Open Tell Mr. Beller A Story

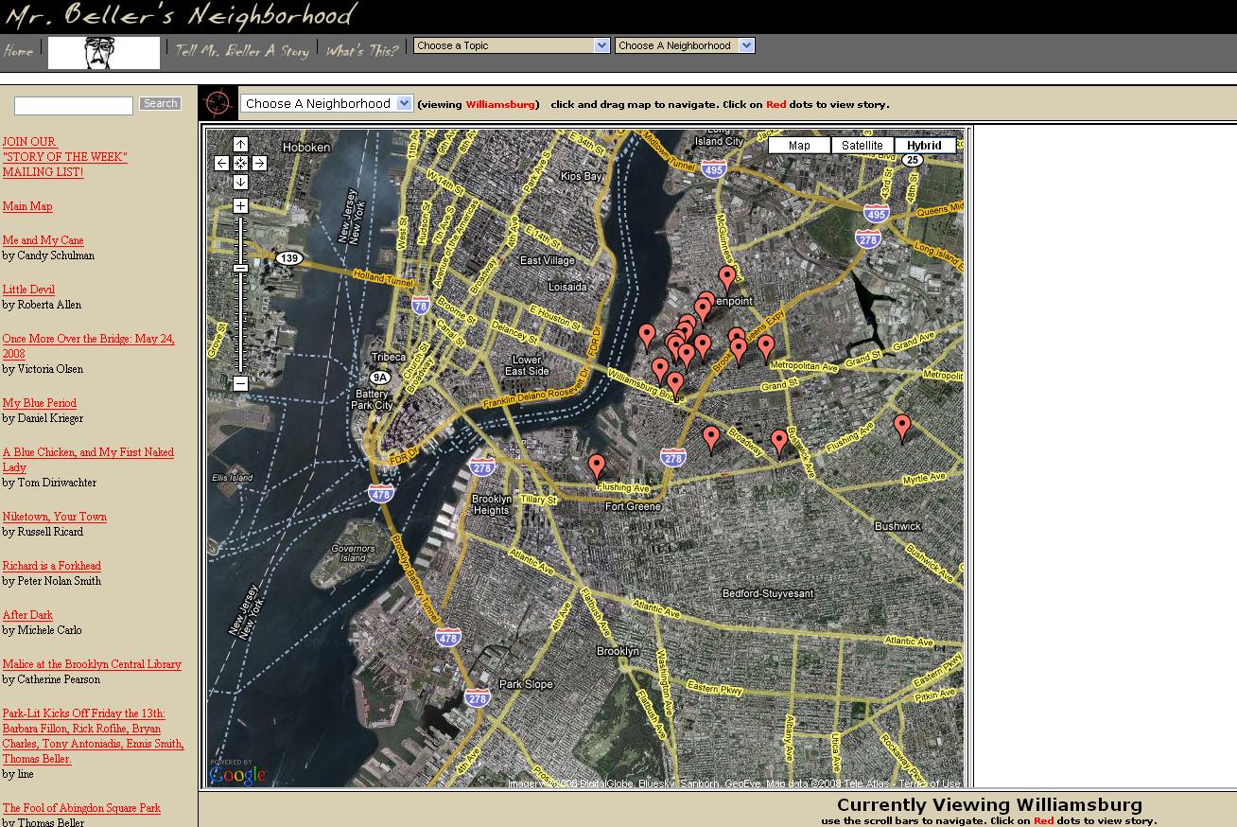242,51
